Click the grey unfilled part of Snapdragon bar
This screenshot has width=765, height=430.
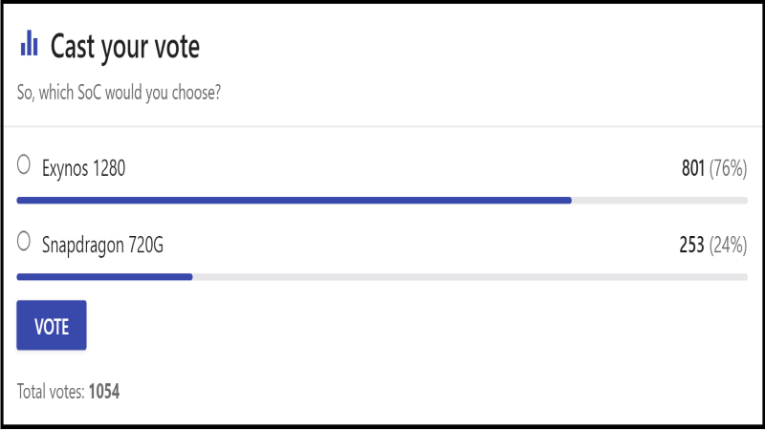pyautogui.click(x=469, y=277)
